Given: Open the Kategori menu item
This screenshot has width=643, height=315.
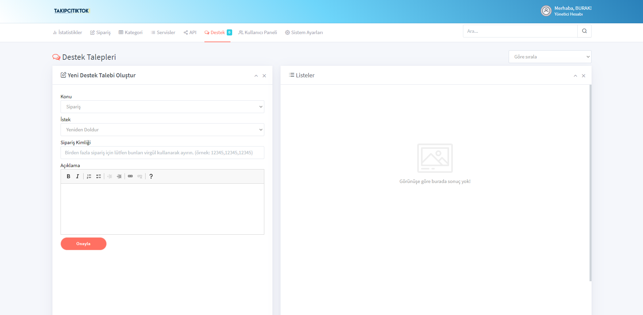Looking at the screenshot, I should [131, 32].
